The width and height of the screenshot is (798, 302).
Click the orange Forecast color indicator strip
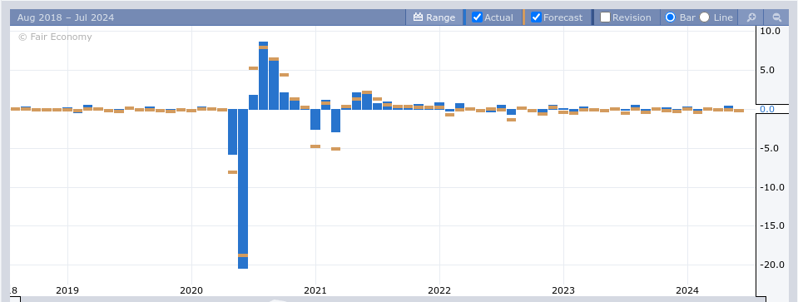(523, 17)
